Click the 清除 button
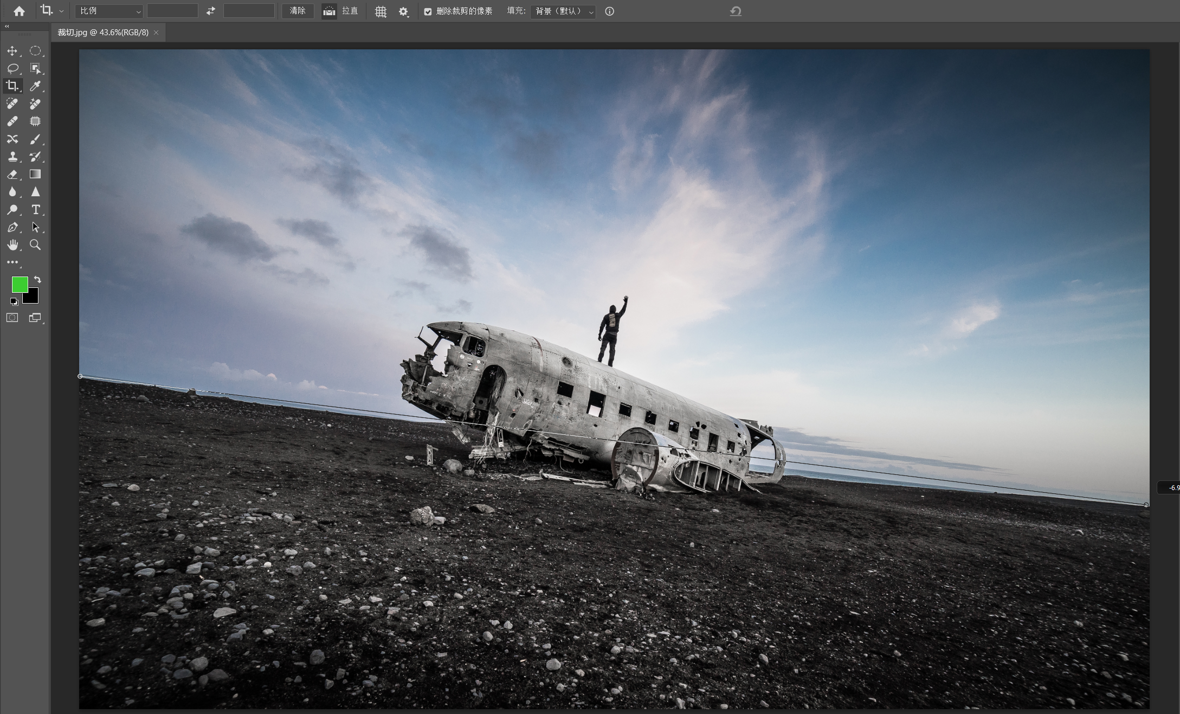Screen dimensions: 1180x714 point(298,11)
